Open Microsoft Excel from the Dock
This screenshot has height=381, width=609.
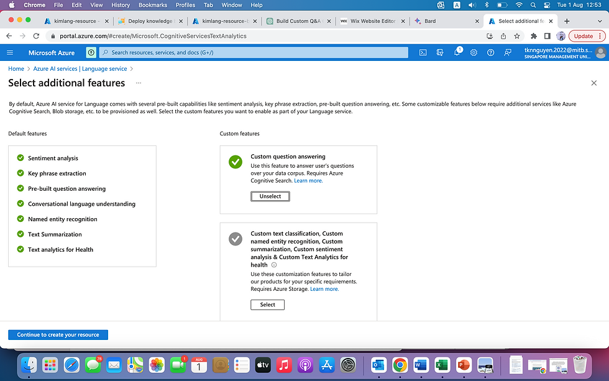point(442,365)
